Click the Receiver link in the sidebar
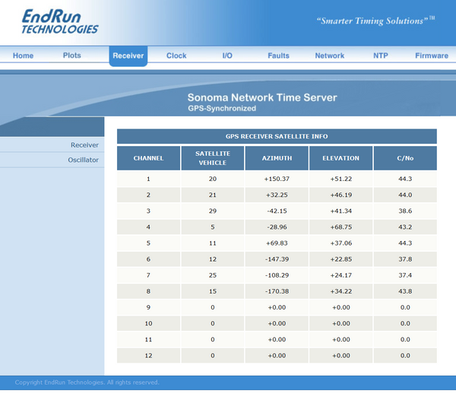The width and height of the screenshot is (456, 397). [84, 145]
